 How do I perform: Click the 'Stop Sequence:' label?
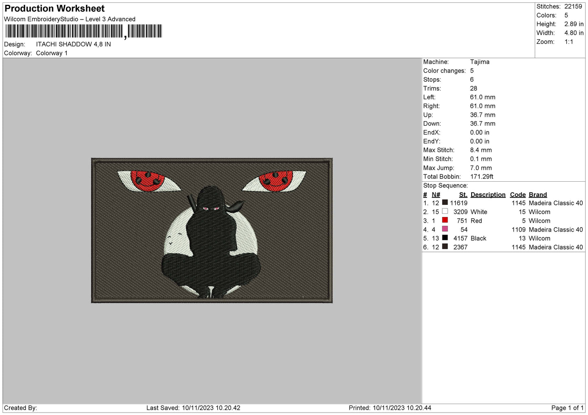pyautogui.click(x=445, y=186)
